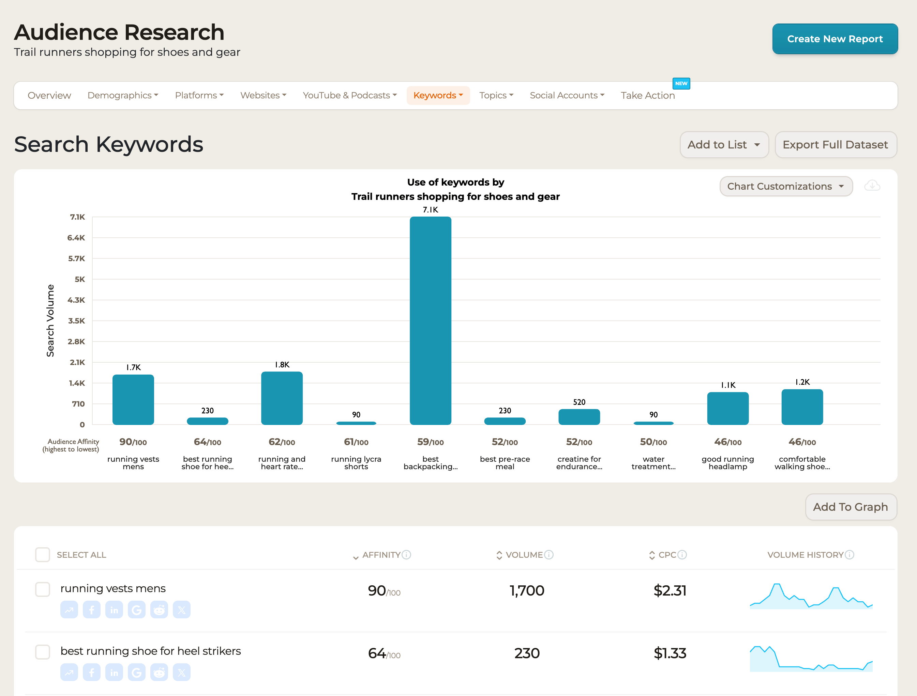Click the X icon for best running shoe keyword

click(181, 672)
